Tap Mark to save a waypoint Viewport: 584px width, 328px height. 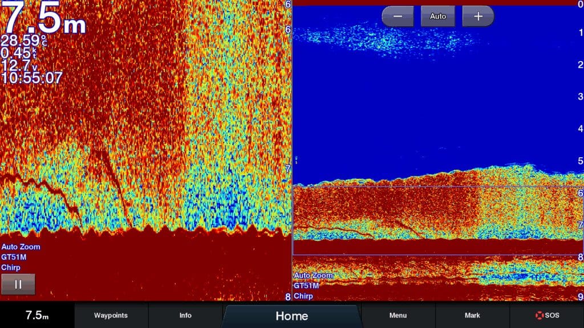point(472,315)
